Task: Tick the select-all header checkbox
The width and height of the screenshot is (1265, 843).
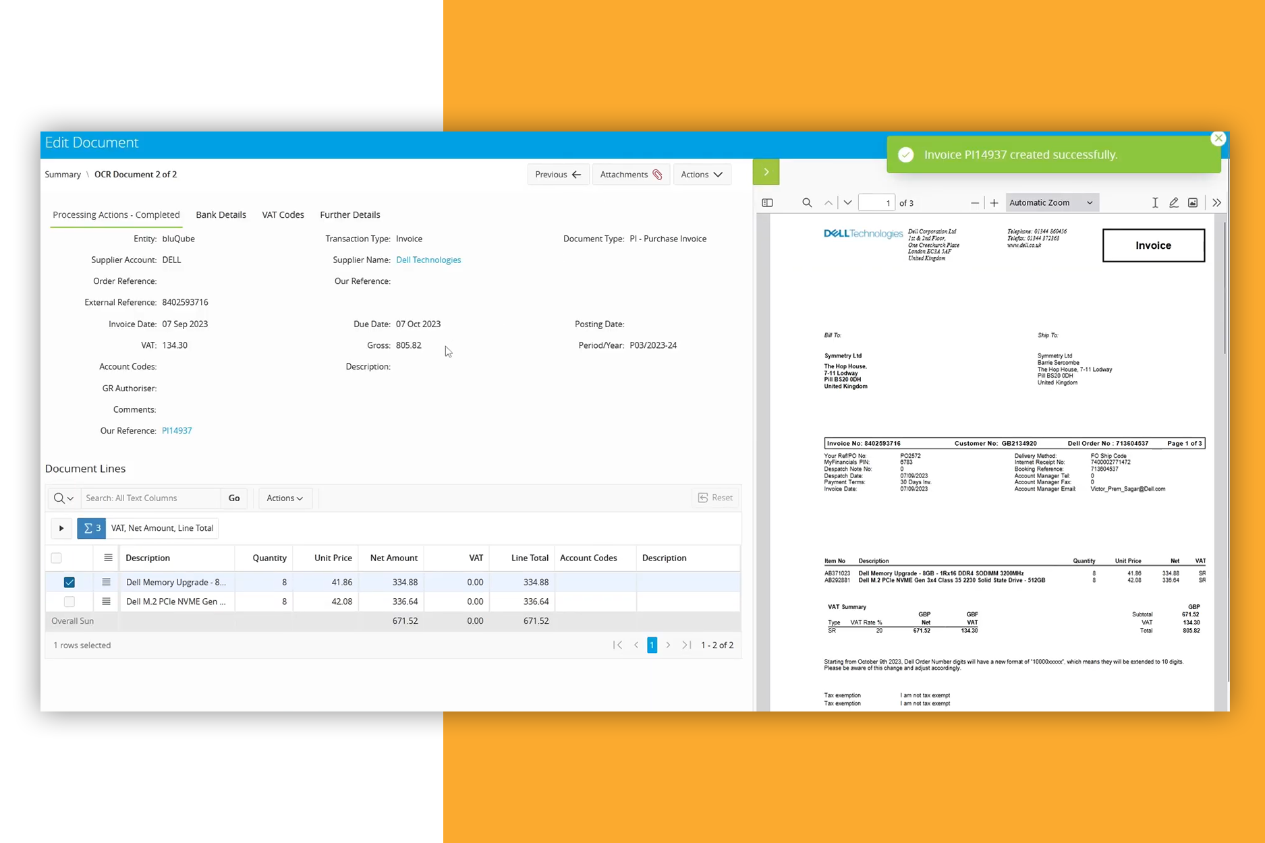Action: pyautogui.click(x=57, y=558)
